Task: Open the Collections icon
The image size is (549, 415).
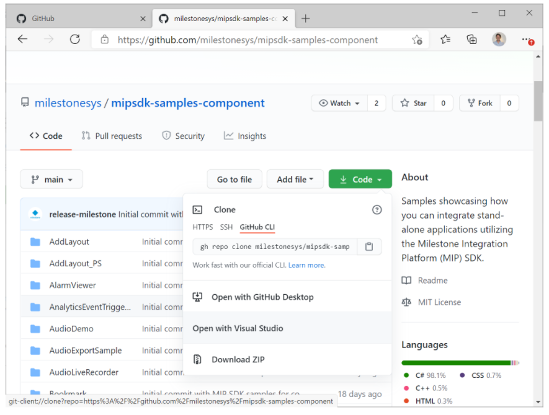Action: (x=471, y=40)
